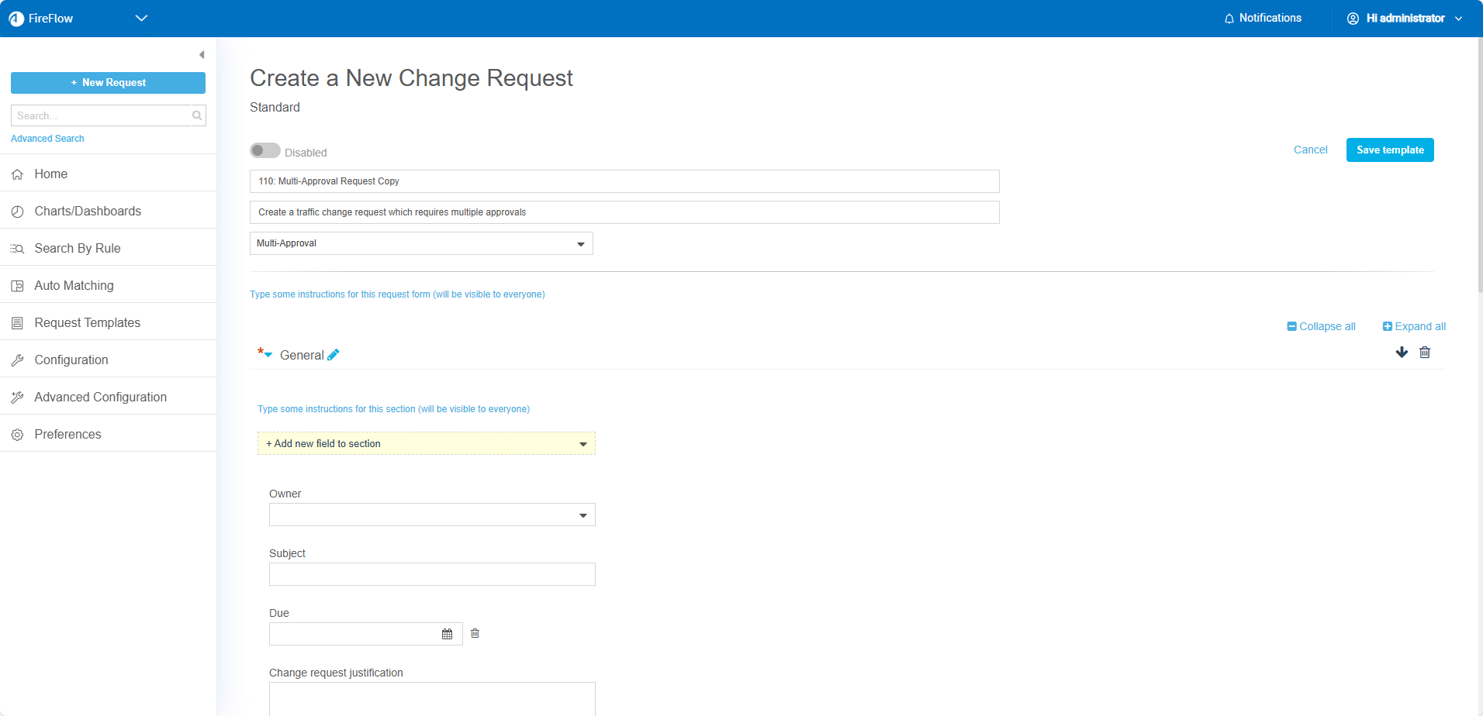Expand the Add new field to section dropdown
Viewport: 1483px width, 716px height.
click(427, 443)
